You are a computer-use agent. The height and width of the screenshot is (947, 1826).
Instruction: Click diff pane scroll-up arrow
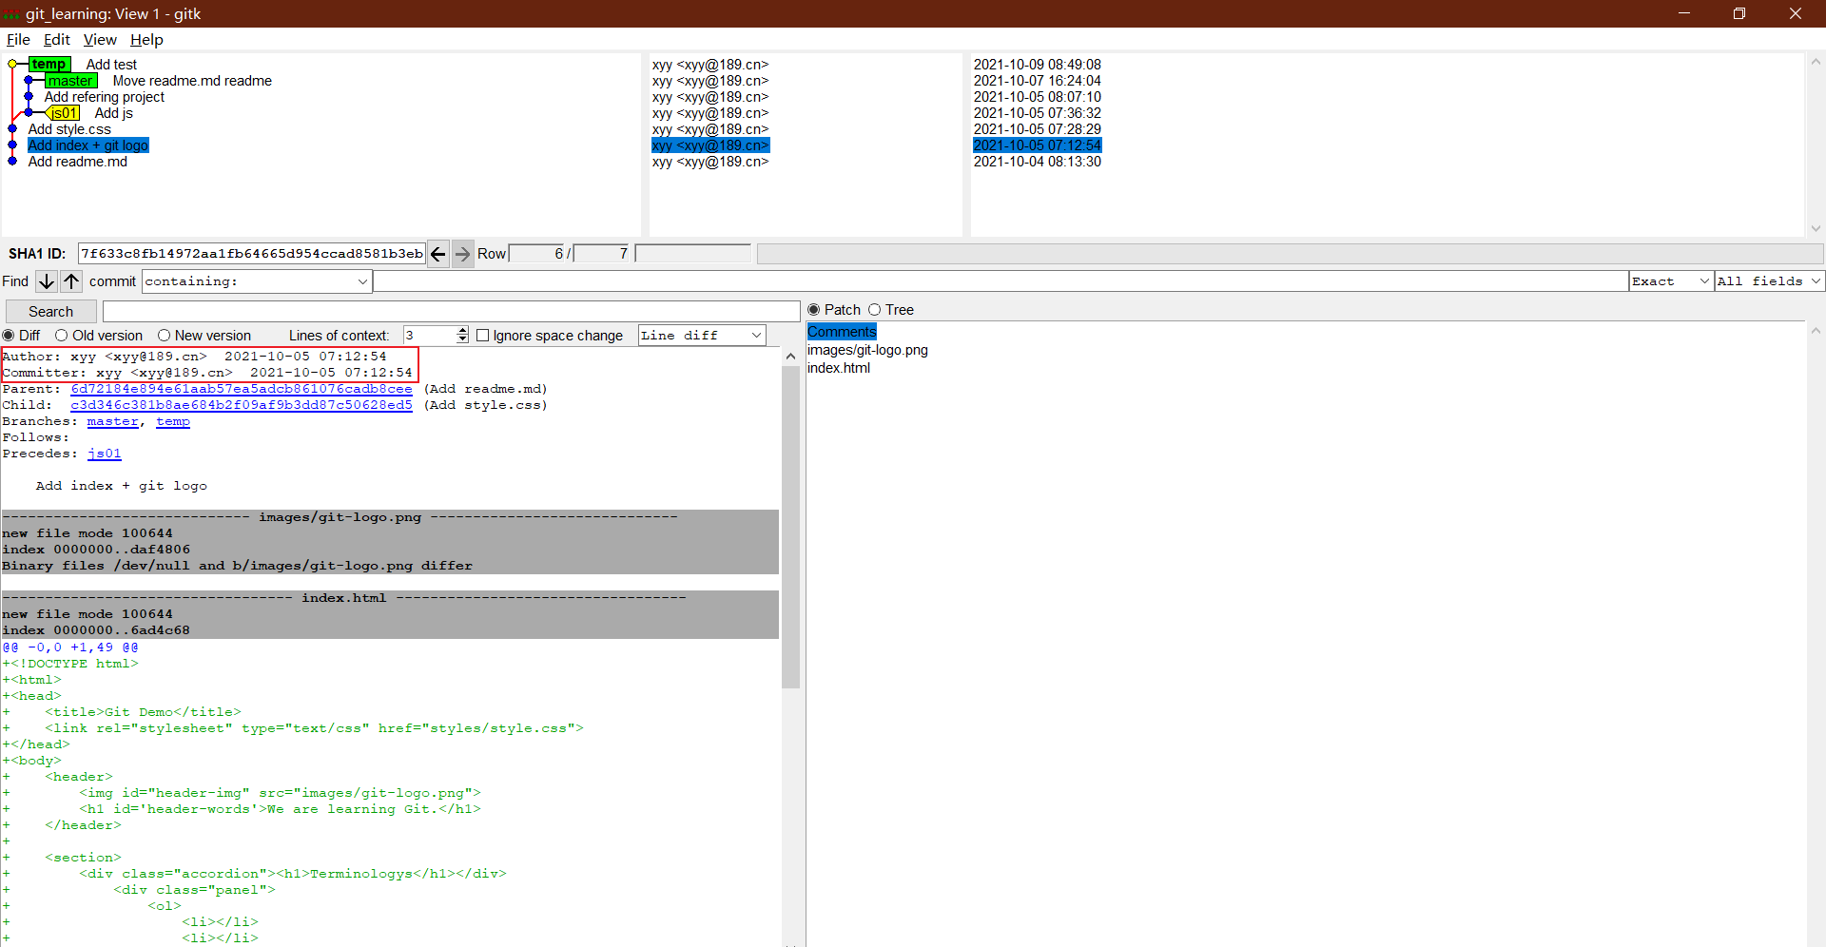pyautogui.click(x=790, y=357)
